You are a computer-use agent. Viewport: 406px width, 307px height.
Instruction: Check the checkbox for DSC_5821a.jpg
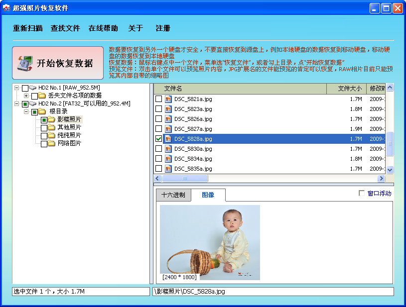pos(158,100)
